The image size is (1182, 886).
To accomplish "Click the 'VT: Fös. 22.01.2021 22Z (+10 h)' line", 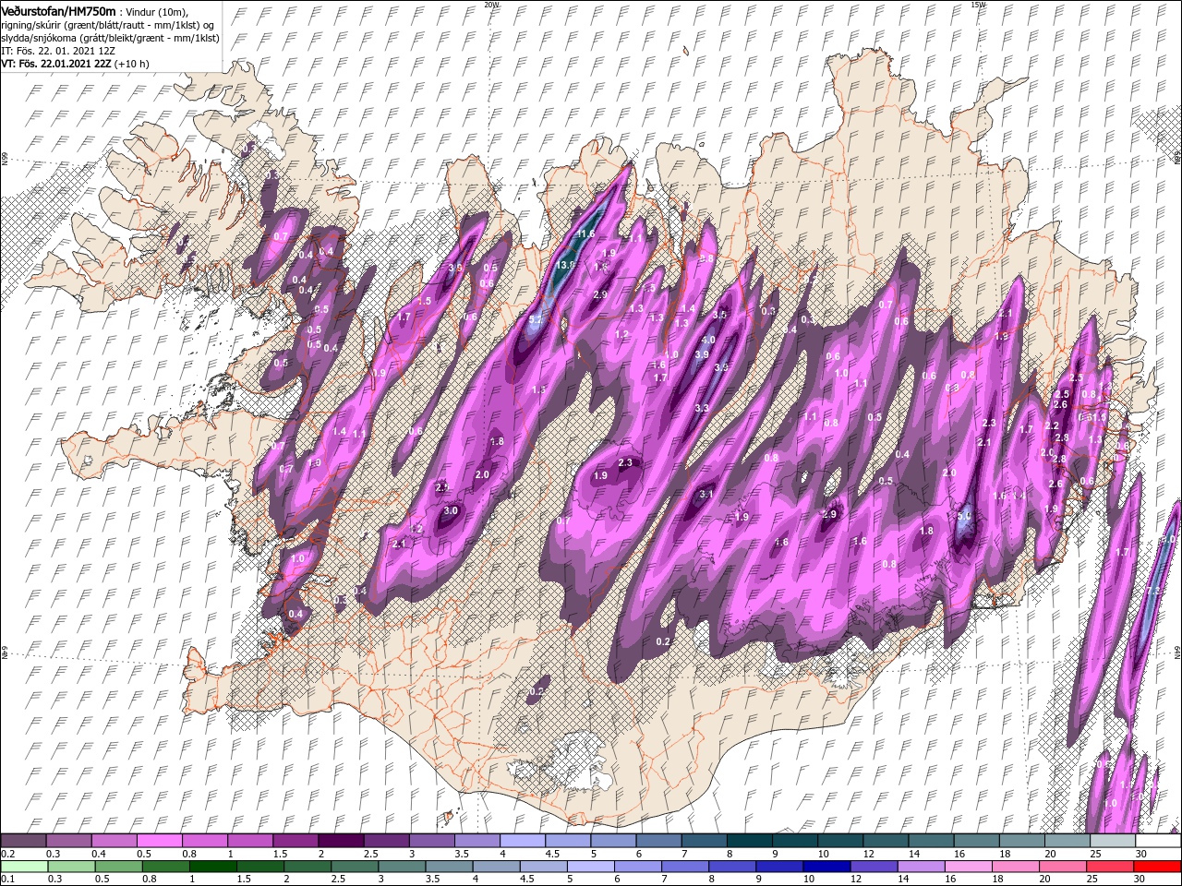I will 76,63.
